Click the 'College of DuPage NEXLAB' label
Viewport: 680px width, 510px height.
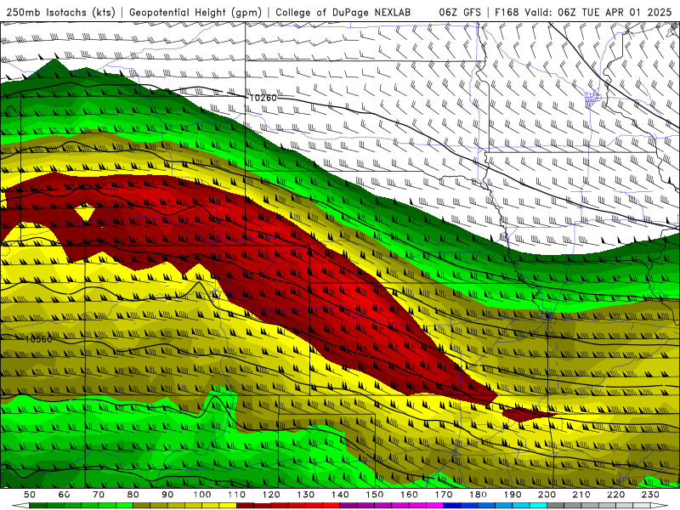coord(343,12)
